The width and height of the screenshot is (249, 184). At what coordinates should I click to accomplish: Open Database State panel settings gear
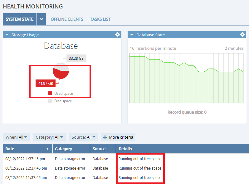point(242,35)
